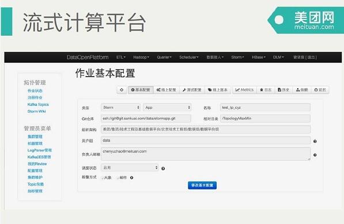This screenshot has width=344, height=224.
Task: Click the help icon beside 负责人邮箱 field
Action: (315, 155)
